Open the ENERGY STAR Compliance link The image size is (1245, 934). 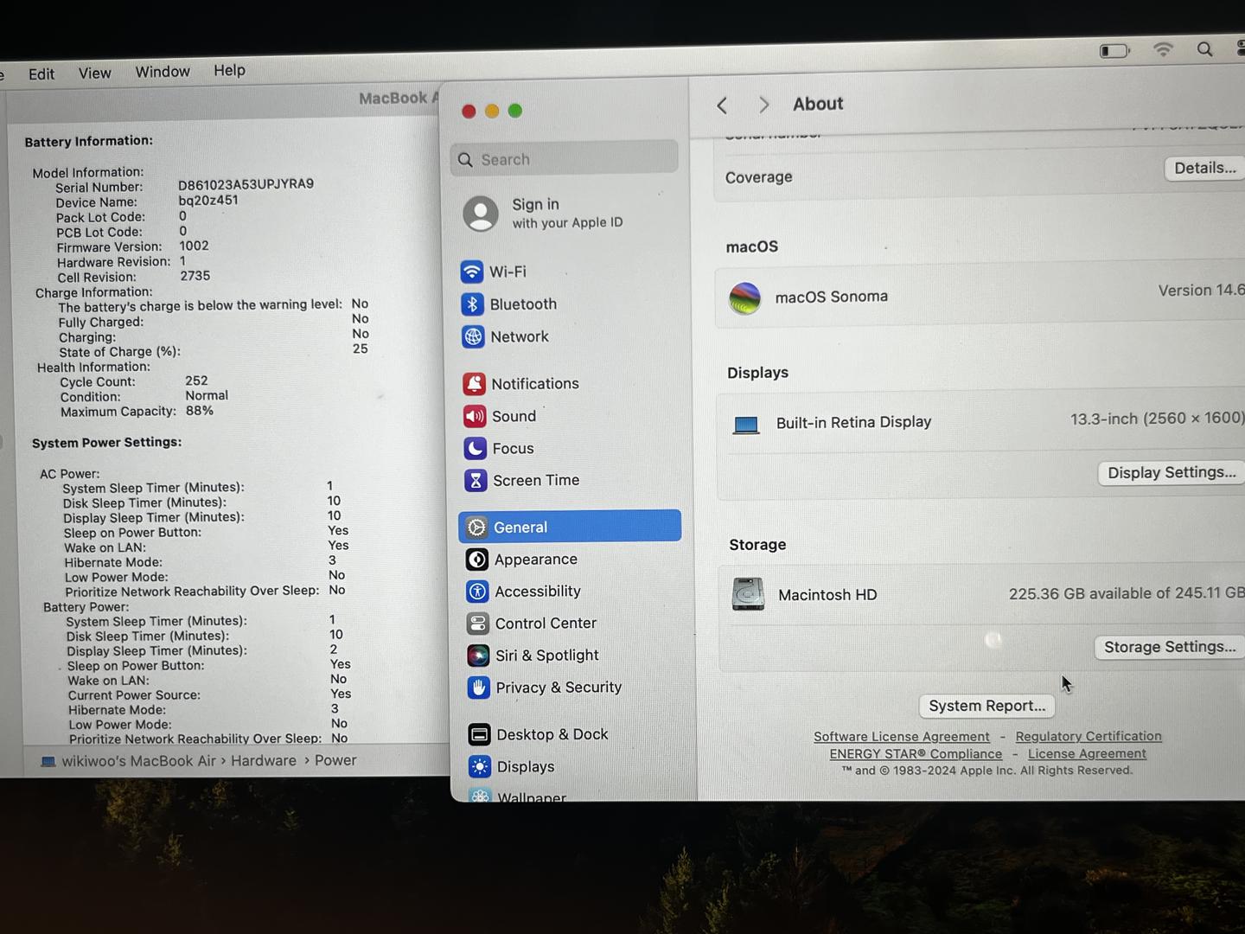[916, 754]
